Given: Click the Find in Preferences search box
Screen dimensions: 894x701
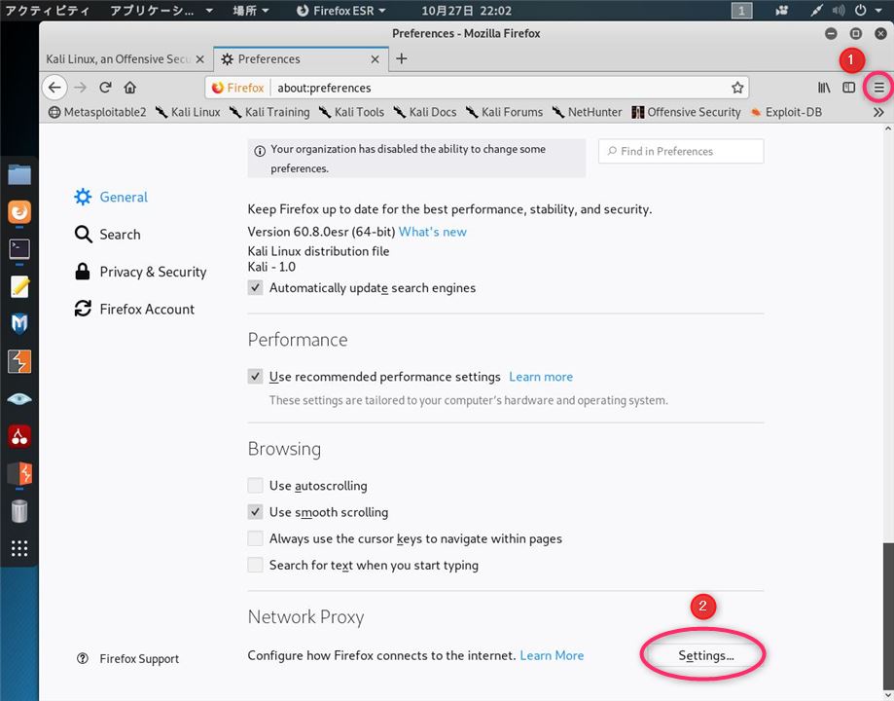Looking at the screenshot, I should [681, 151].
